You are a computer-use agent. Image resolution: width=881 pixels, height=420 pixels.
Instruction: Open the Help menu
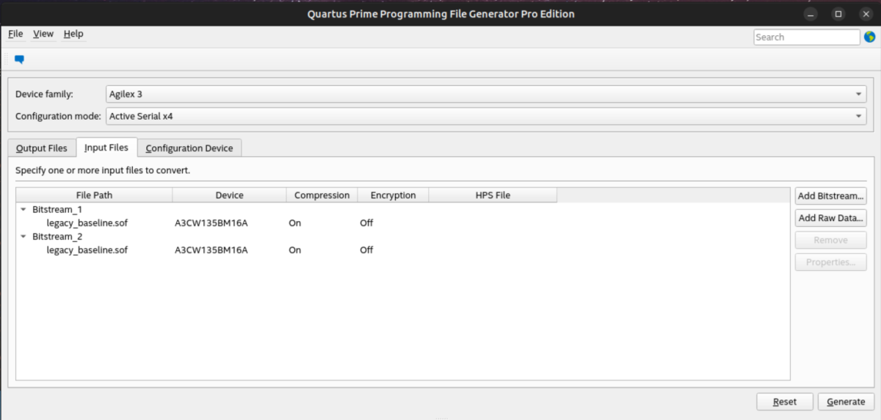(x=73, y=34)
